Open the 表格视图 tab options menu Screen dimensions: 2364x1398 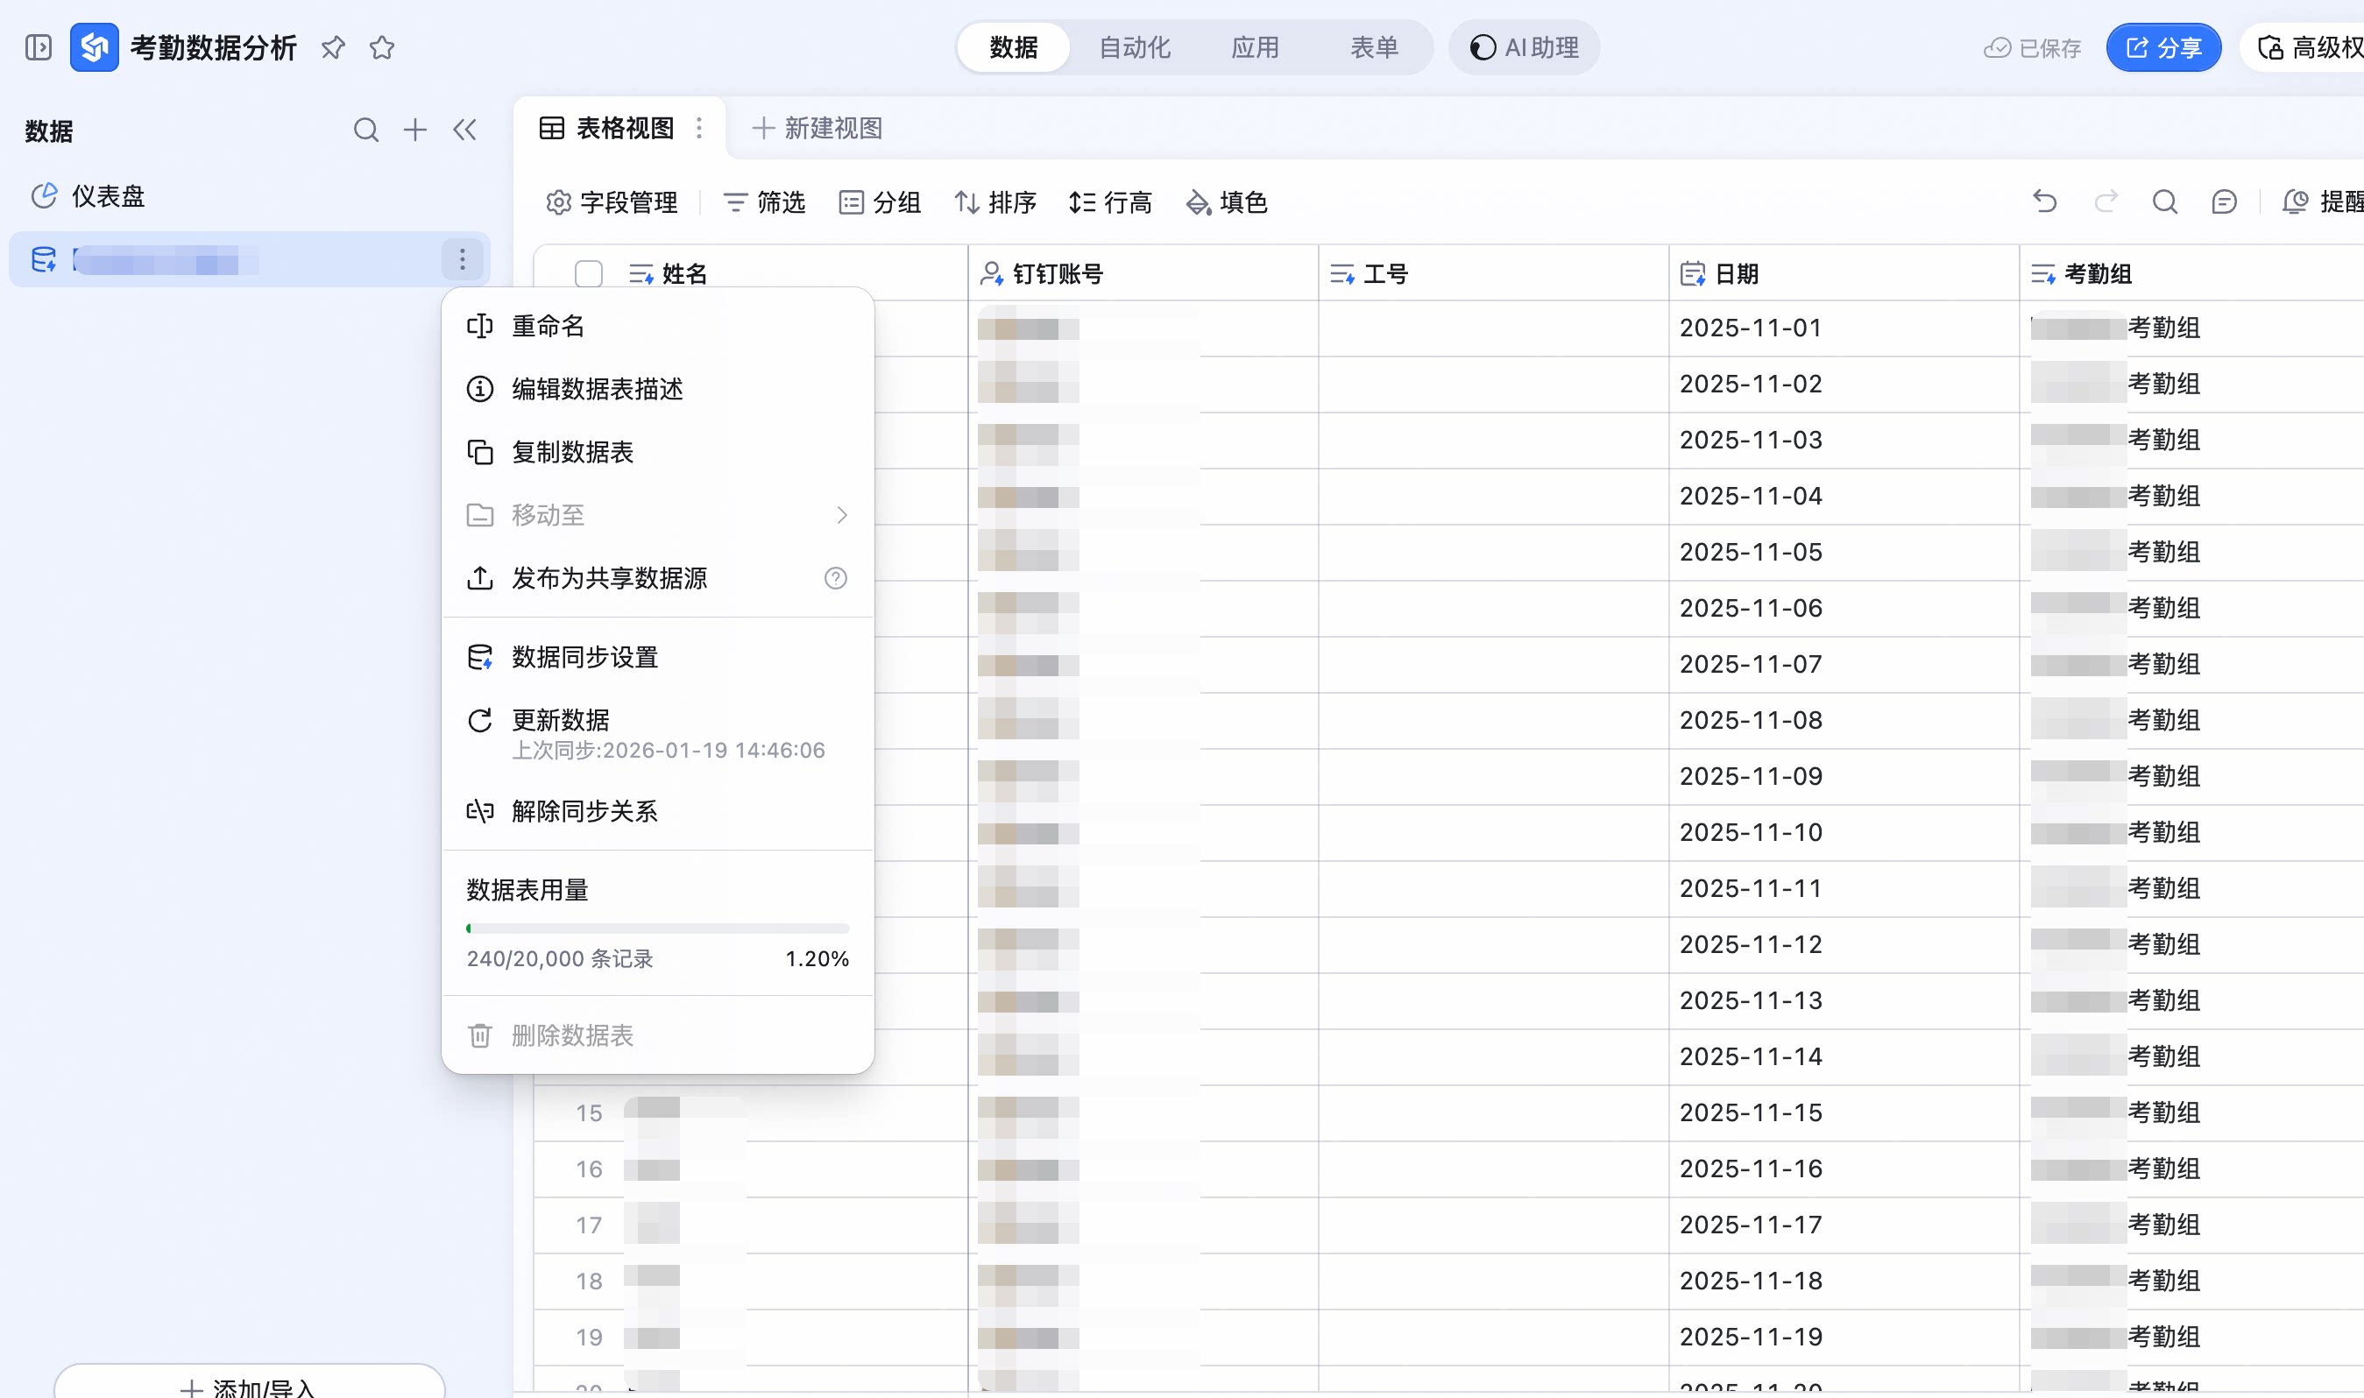(x=699, y=128)
